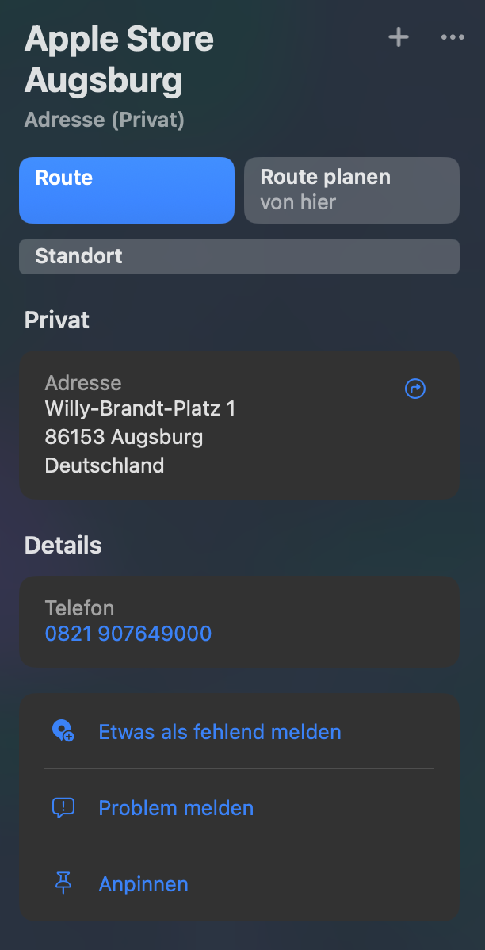
Task: Select "Route planen von hier"
Action: [351, 190]
